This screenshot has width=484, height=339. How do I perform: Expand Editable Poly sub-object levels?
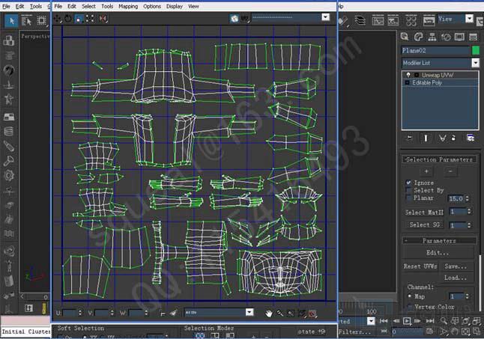pyautogui.click(x=407, y=82)
